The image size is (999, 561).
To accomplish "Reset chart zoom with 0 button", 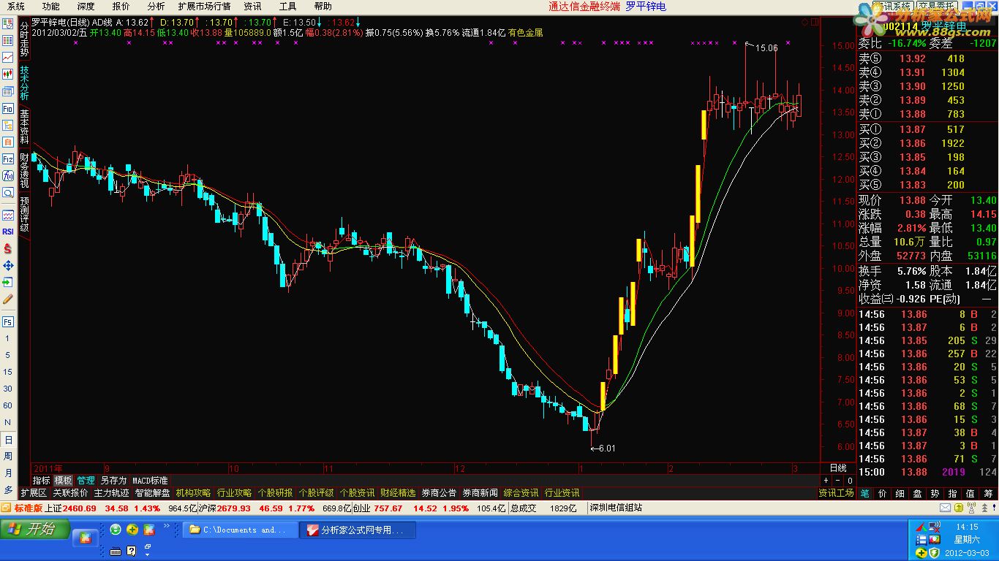I will [x=850, y=481].
